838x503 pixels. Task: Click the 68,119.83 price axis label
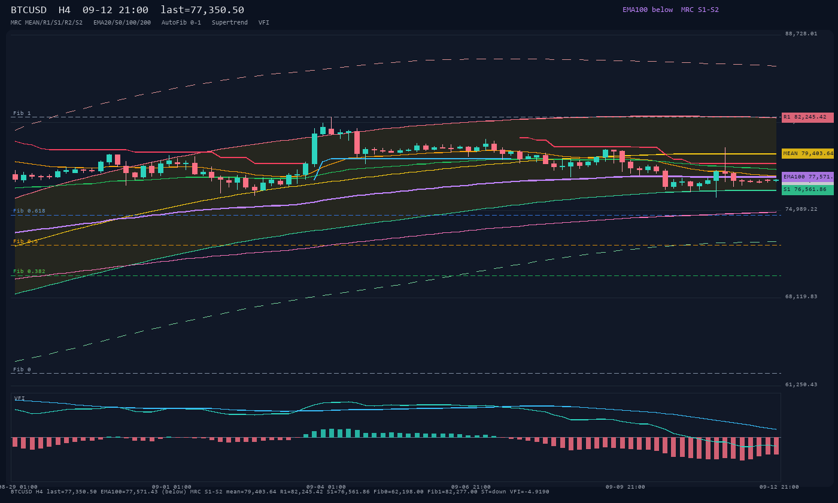click(801, 296)
